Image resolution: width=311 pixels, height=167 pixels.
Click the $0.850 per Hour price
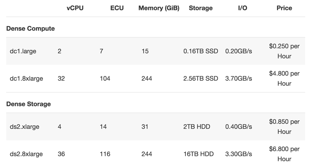(284, 127)
